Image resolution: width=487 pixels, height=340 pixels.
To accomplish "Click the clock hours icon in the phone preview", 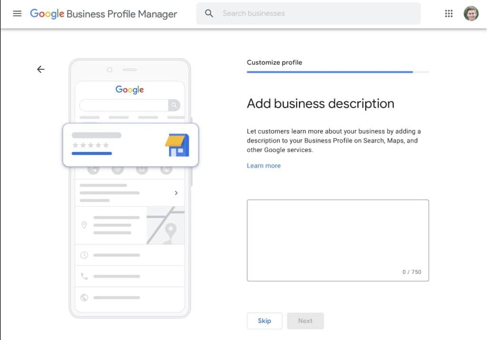I will [x=84, y=255].
